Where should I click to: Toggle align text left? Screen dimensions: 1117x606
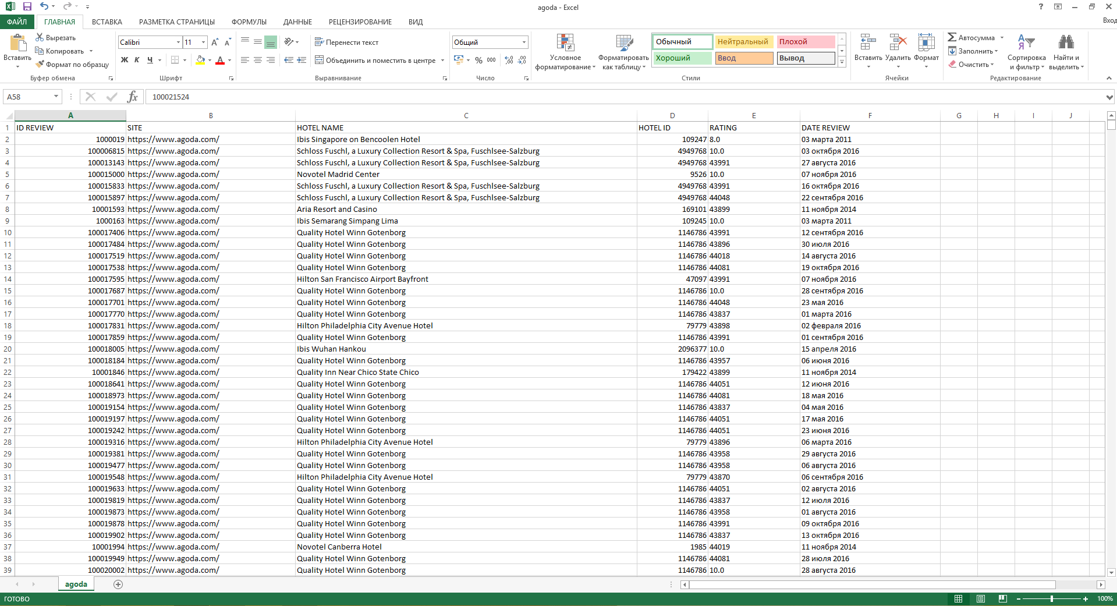pyautogui.click(x=245, y=60)
